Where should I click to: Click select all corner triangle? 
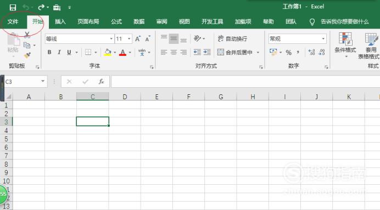click(x=9, y=97)
